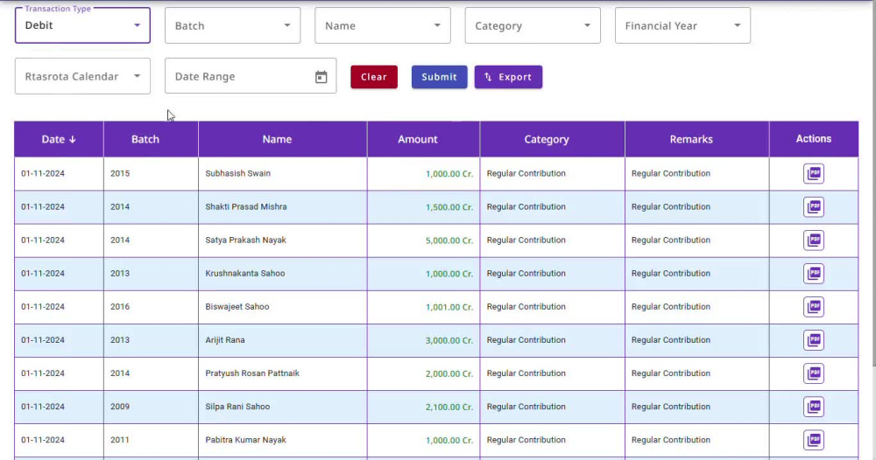Screen dimensions: 876x460
Task: Open calendar picker icon in Date Range
Action: pyautogui.click(x=321, y=77)
